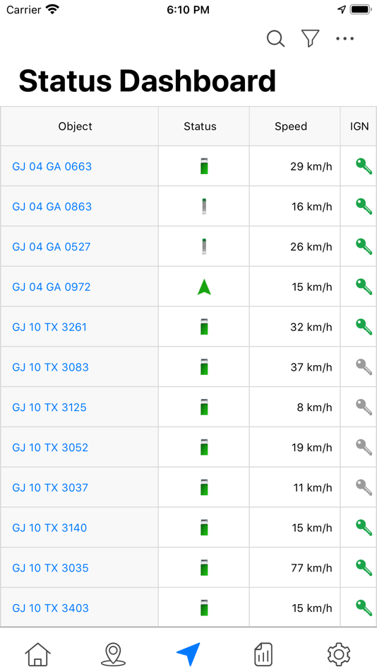Tap green ignition key for GJ 10 TX 3035
The image size is (377, 672).
click(x=364, y=568)
